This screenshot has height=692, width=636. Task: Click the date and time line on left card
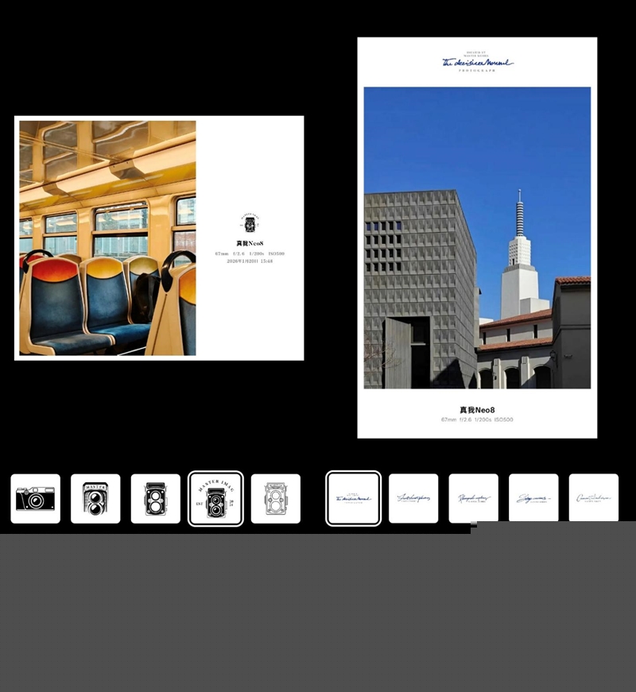(250, 261)
